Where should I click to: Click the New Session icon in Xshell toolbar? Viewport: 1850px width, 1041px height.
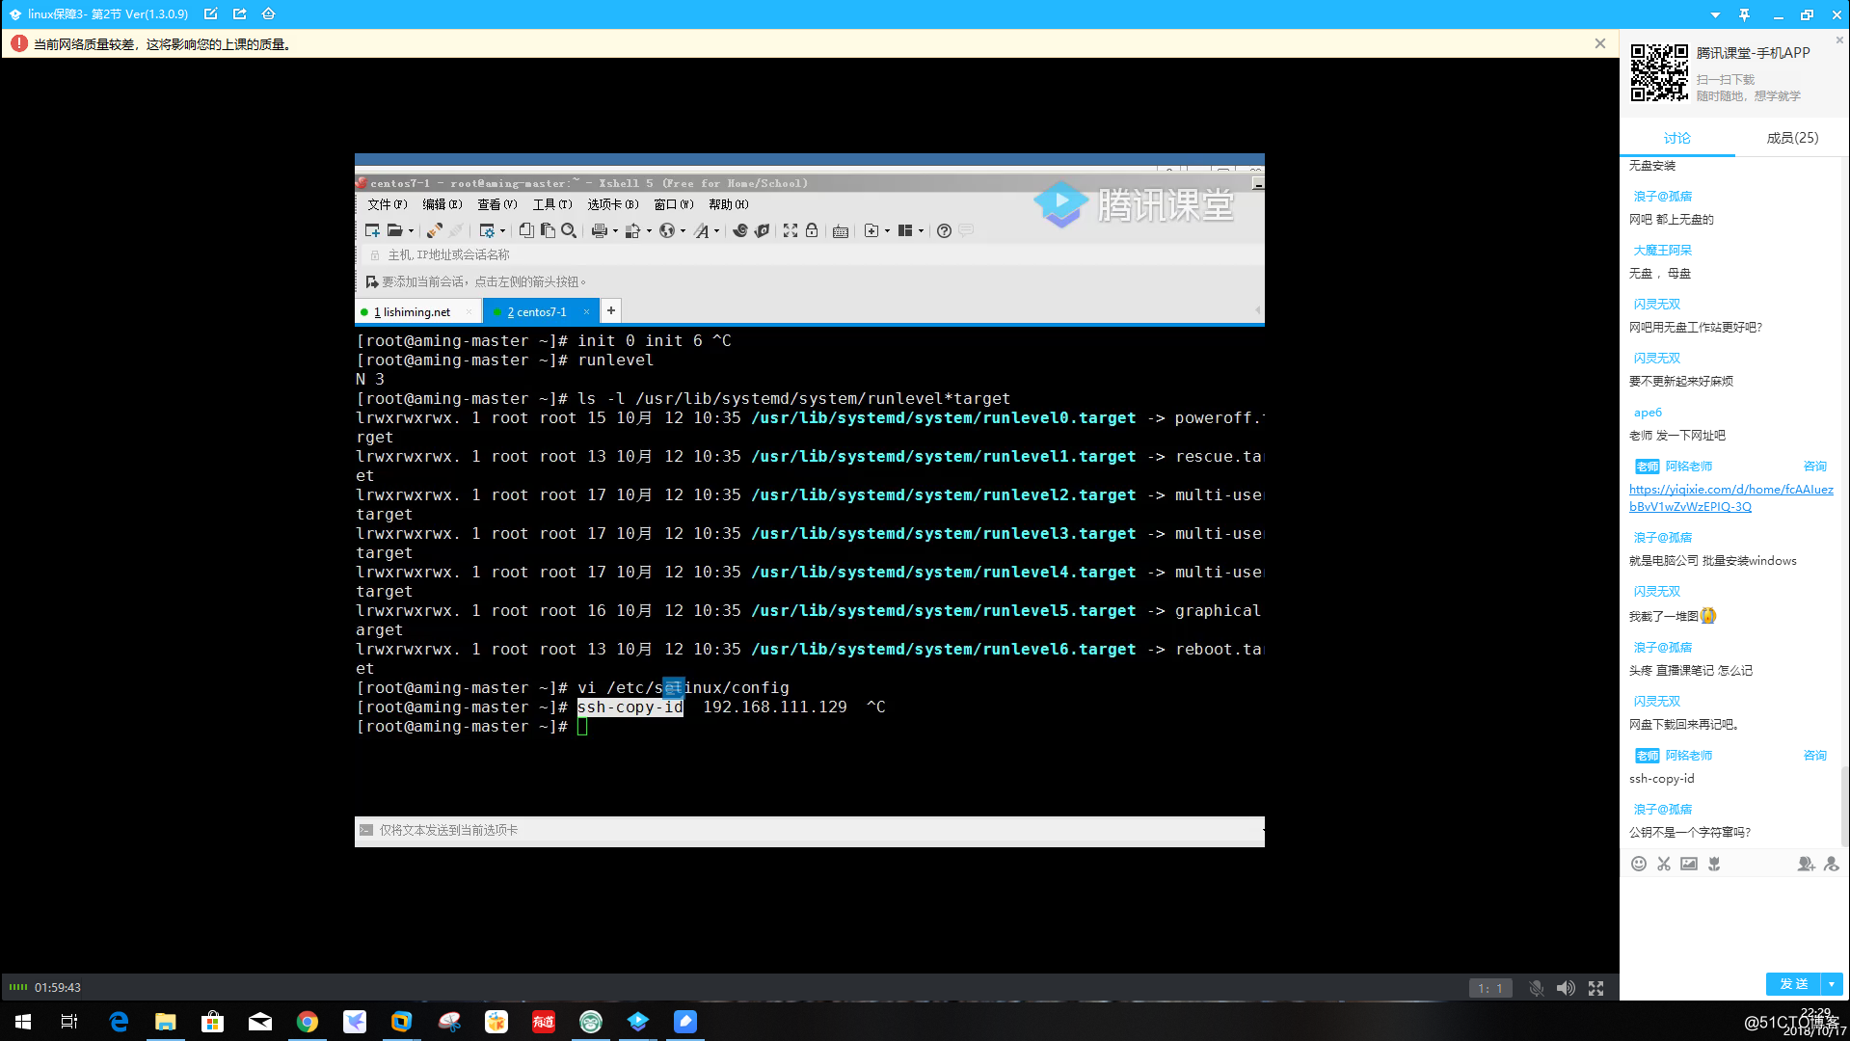click(x=372, y=230)
